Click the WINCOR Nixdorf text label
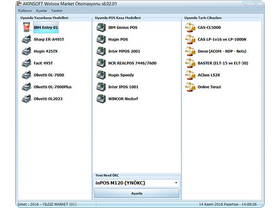This screenshot has height=208, width=280. pos(123,99)
